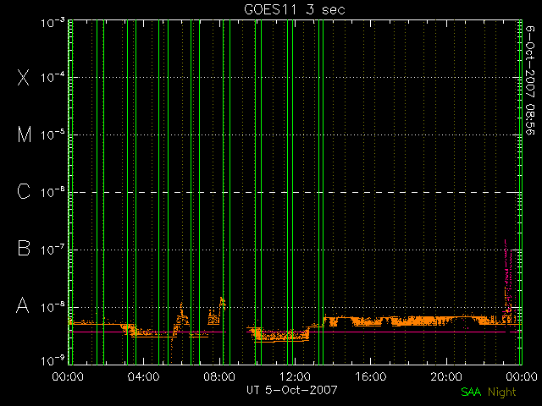Click the 10^-7 y-axis tick label
Viewport: 542px width, 406px height.
pyautogui.click(x=53, y=250)
